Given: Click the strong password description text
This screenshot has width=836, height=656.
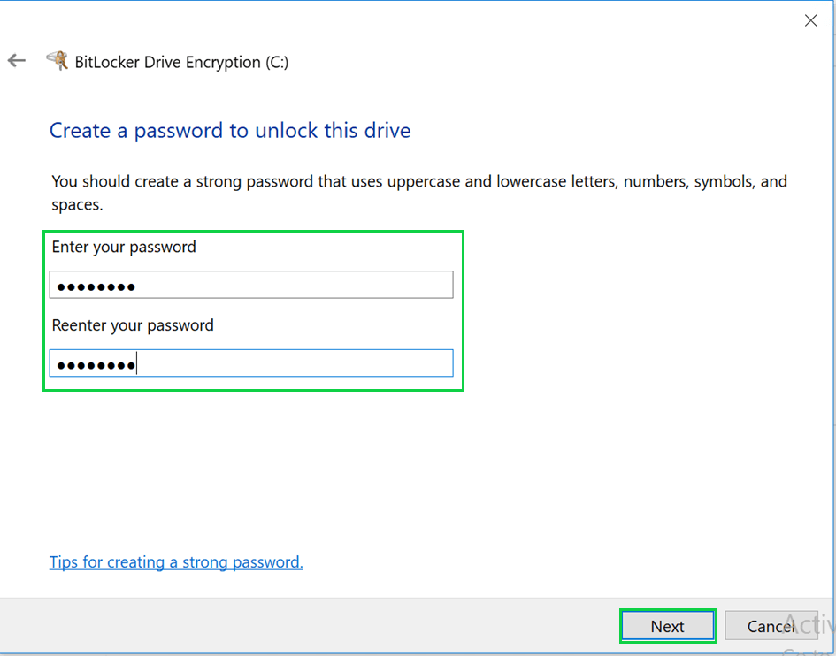Looking at the screenshot, I should pyautogui.click(x=419, y=182).
